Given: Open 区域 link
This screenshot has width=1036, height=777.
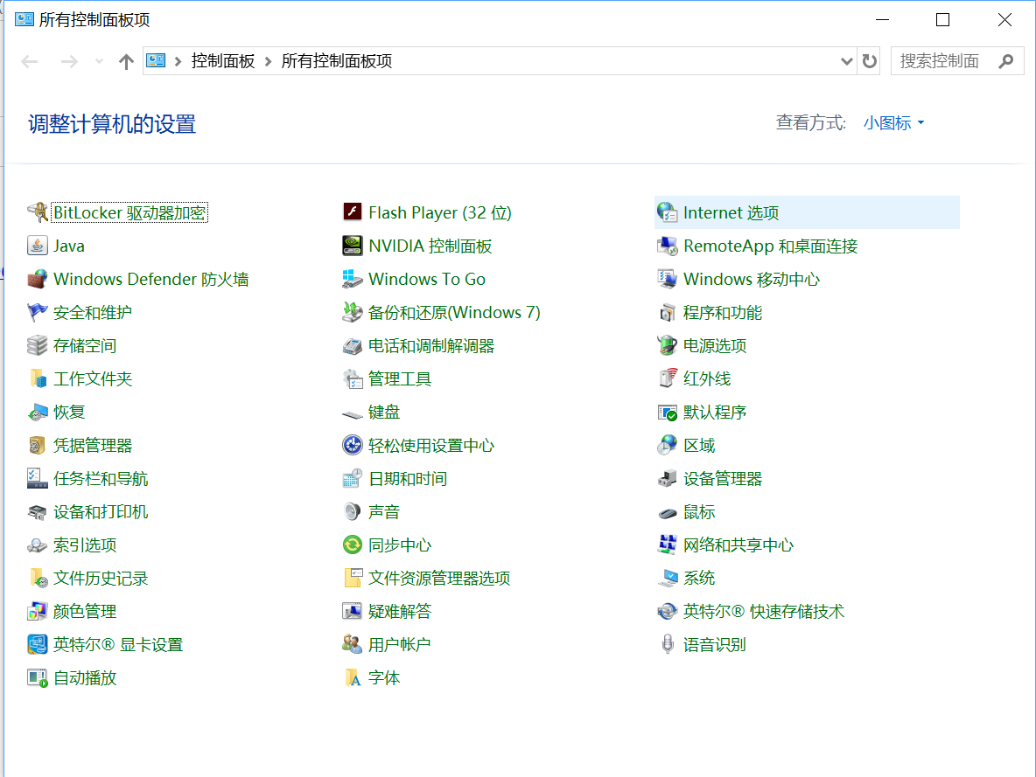Looking at the screenshot, I should pos(699,445).
